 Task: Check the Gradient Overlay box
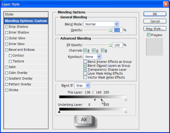[x=7, y=79]
